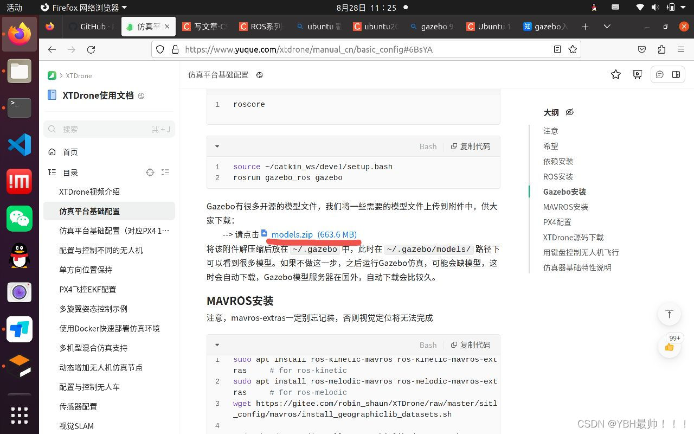The height and width of the screenshot is (434, 694).
Task: Collapse the MAVROS install code block
Action: point(217,345)
